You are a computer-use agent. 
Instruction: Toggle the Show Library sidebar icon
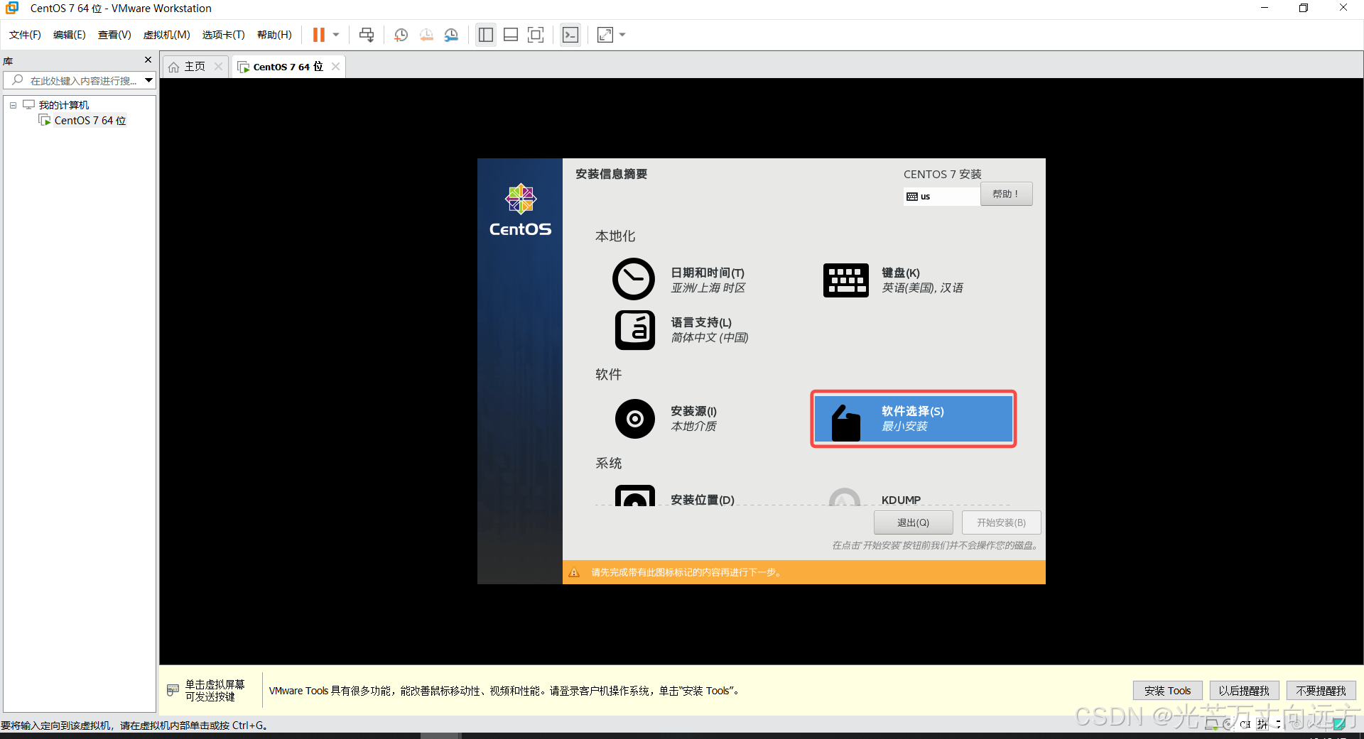coord(486,35)
